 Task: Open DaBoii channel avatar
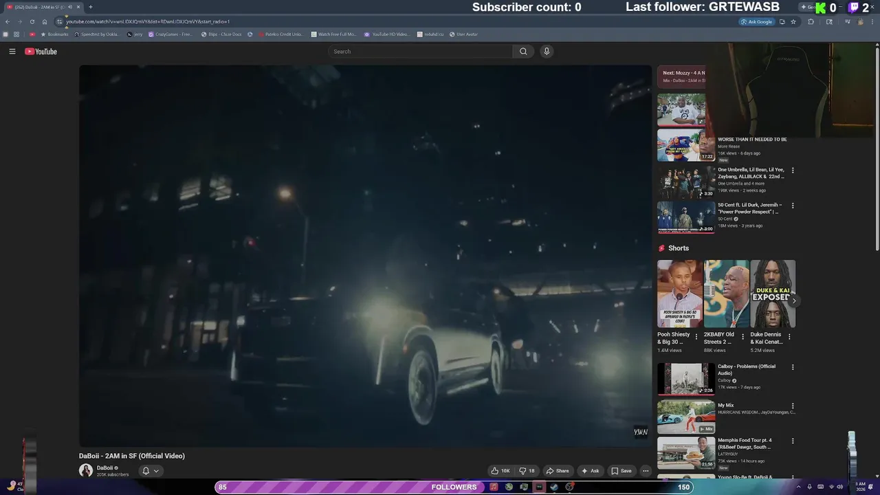[x=86, y=470]
